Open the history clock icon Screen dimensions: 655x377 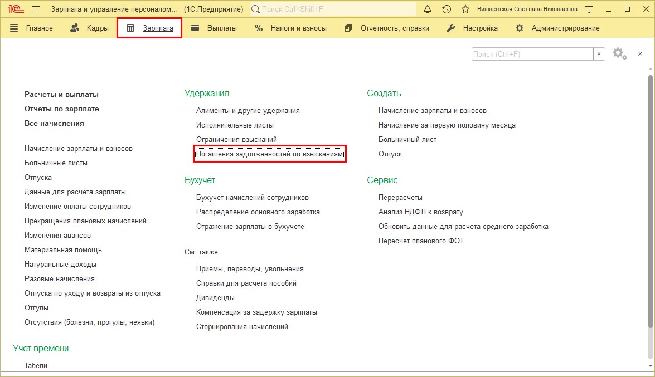447,9
